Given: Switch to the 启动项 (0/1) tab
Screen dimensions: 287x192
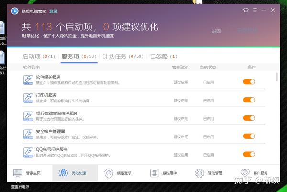Looking at the screenshot, I should click(x=39, y=56).
